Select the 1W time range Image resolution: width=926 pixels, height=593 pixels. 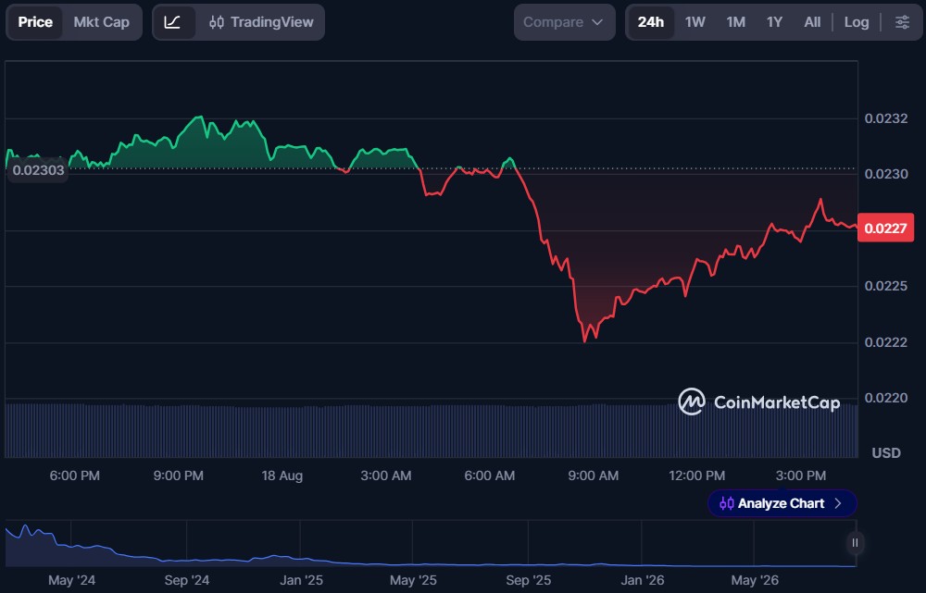[695, 22]
